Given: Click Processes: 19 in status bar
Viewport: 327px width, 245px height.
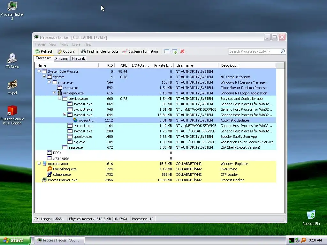Looking at the screenshot, I should tap(143, 219).
